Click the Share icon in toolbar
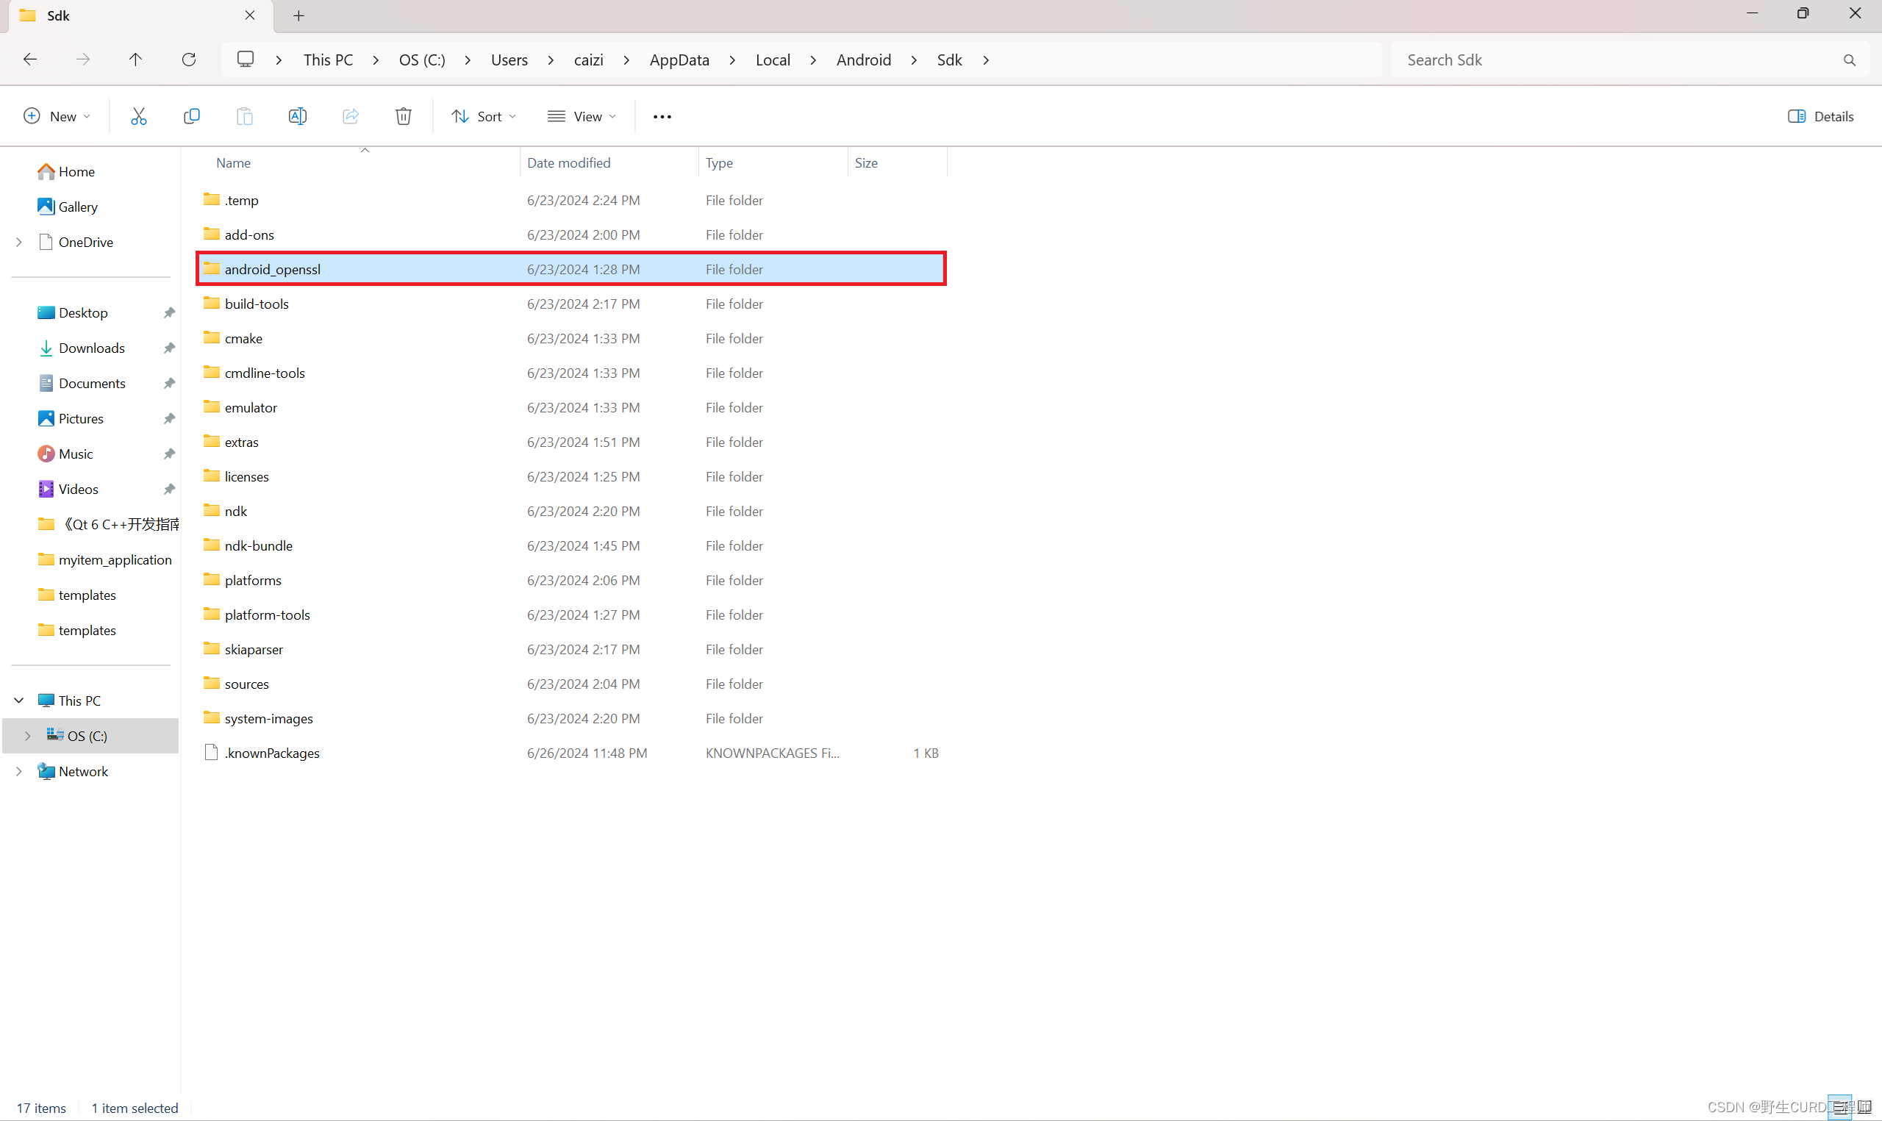The height and width of the screenshot is (1121, 1882). point(351,116)
